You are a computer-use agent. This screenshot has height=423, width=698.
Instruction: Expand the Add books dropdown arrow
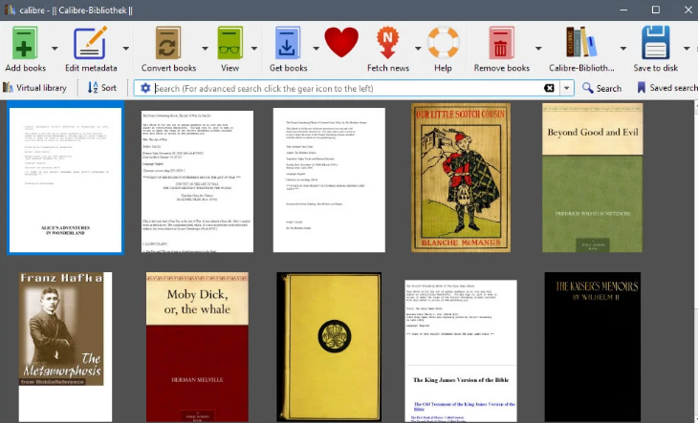tap(55, 48)
